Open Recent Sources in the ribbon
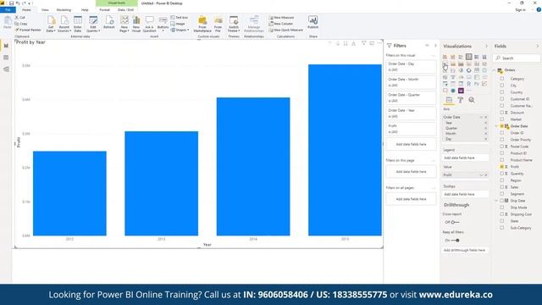 [x=64, y=24]
